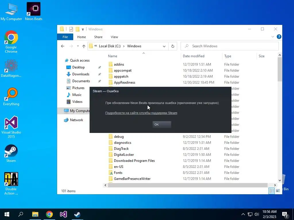This screenshot has width=294, height=220.
Task: Open the File ribbon tab
Action: 65,37
